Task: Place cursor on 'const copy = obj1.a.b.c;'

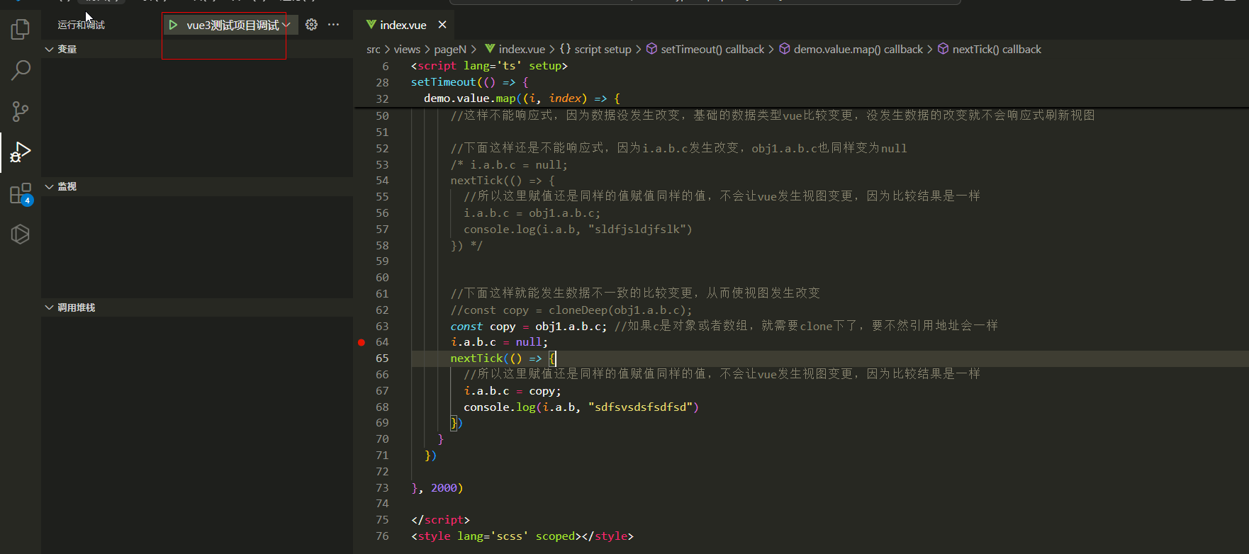Action: pos(529,327)
